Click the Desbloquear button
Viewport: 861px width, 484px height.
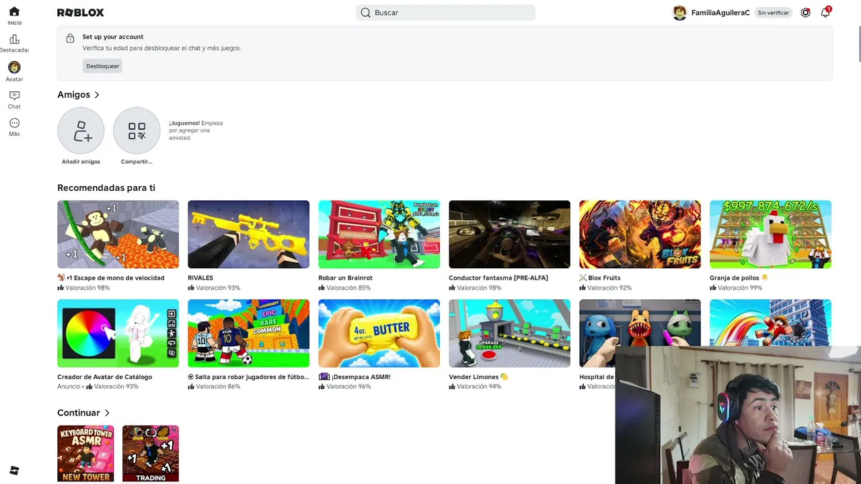pyautogui.click(x=102, y=66)
